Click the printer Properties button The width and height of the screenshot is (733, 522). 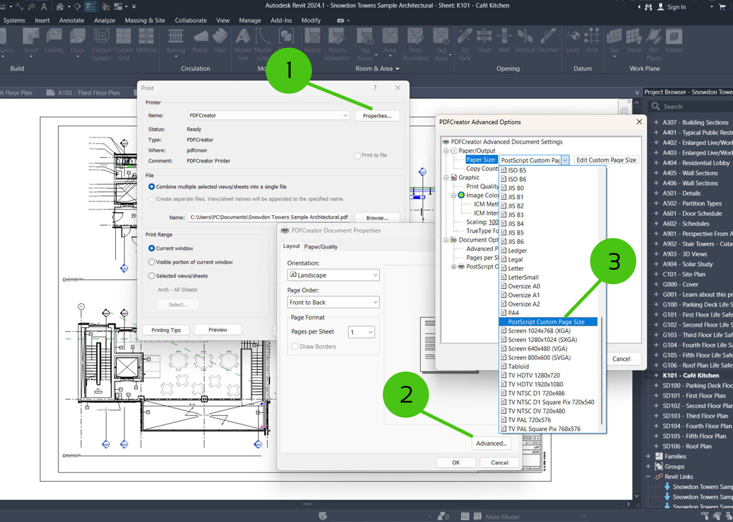(x=377, y=116)
